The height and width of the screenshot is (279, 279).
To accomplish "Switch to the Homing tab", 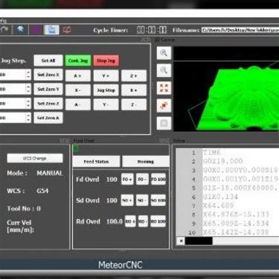I will [145, 162].
